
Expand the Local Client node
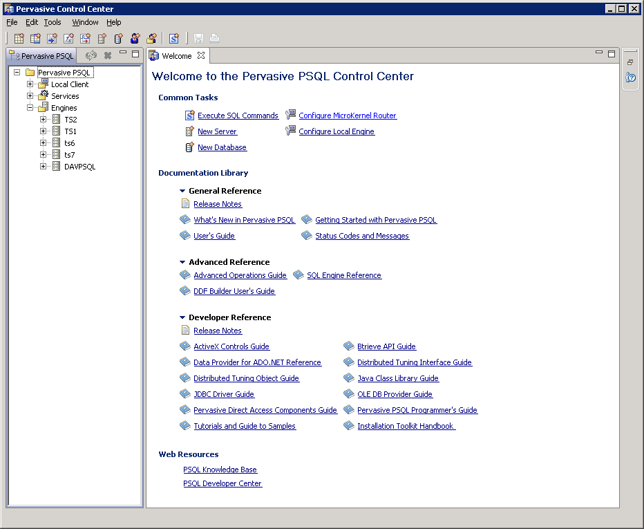tap(30, 84)
